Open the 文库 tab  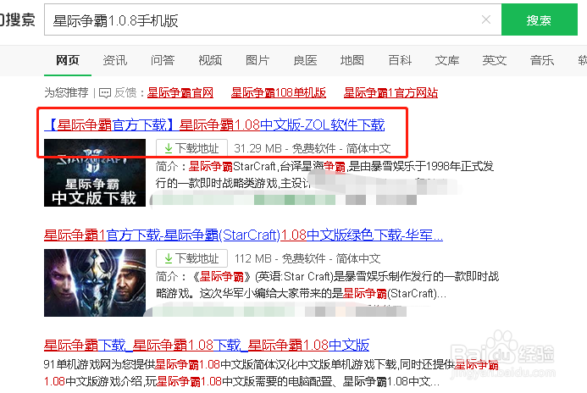coord(447,60)
